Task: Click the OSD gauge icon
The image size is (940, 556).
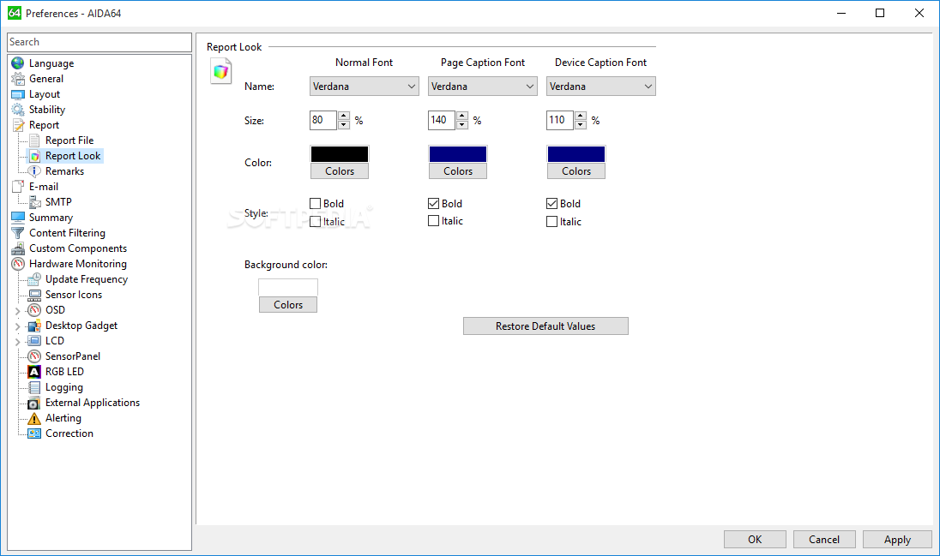Action: point(35,310)
